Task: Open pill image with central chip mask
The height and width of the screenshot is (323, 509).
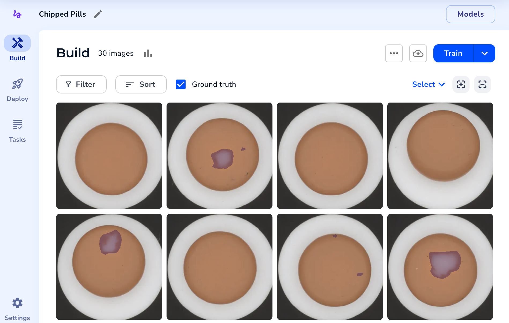Action: click(x=219, y=156)
